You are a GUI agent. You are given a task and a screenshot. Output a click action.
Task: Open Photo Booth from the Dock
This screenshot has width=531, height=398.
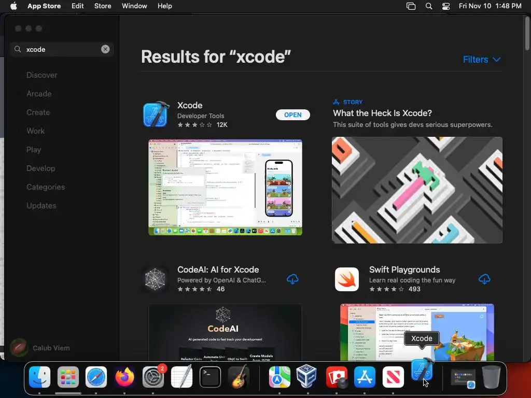[336, 377]
